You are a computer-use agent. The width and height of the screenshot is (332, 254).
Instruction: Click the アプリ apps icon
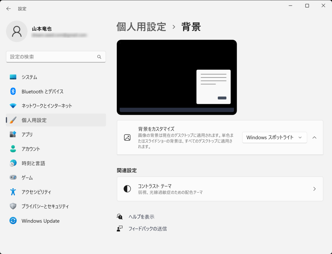[13, 134]
